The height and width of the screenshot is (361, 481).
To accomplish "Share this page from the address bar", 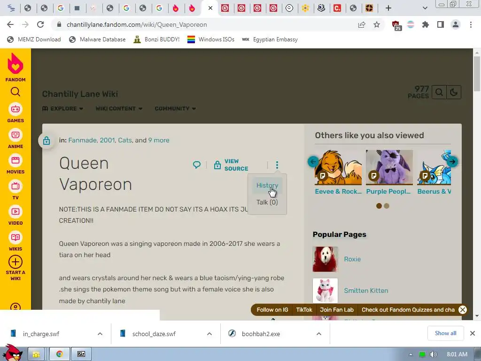I will point(362,24).
